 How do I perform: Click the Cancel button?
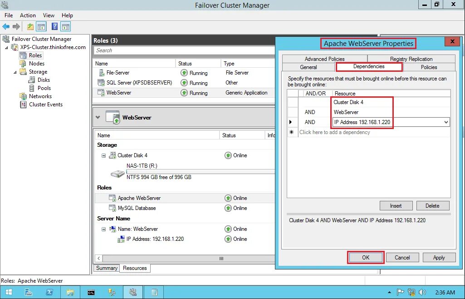(x=402, y=258)
